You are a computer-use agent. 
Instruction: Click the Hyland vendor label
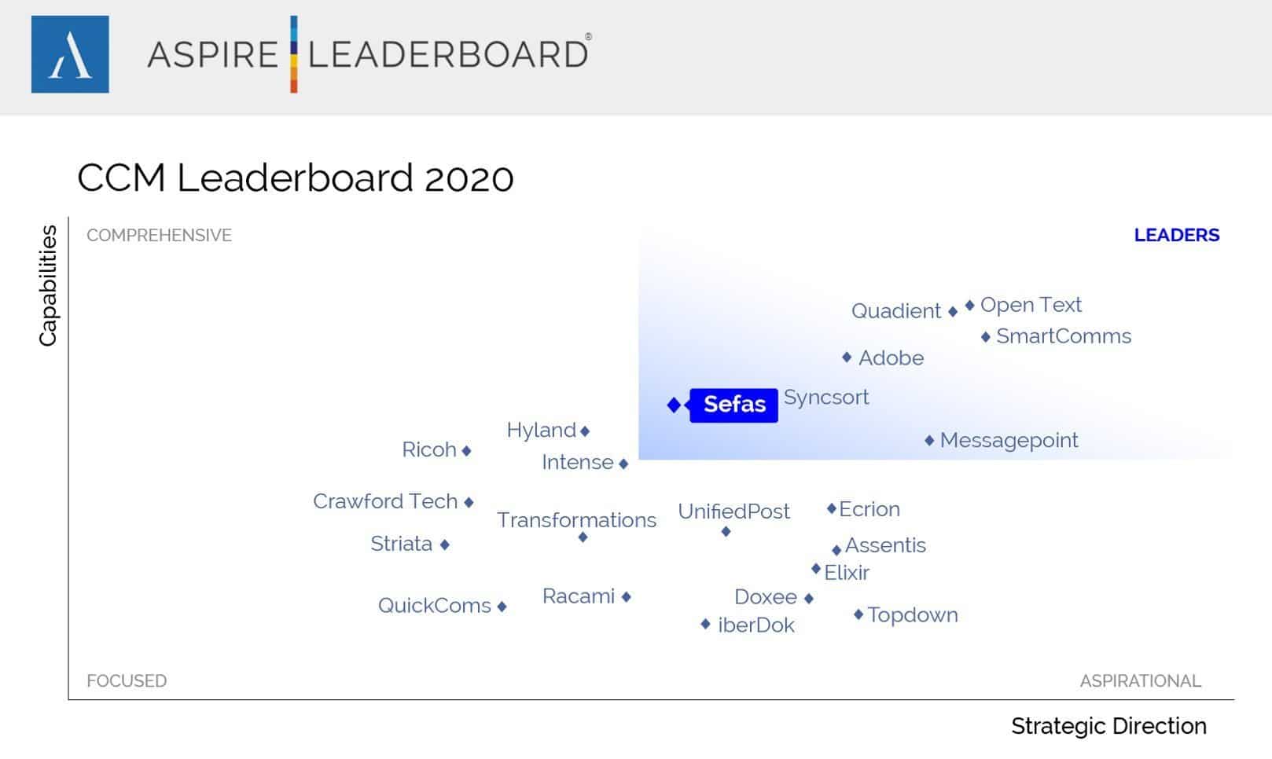[541, 431]
